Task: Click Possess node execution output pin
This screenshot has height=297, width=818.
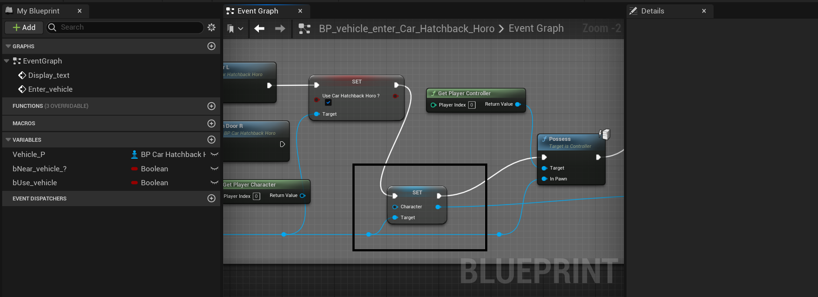Action: (598, 157)
